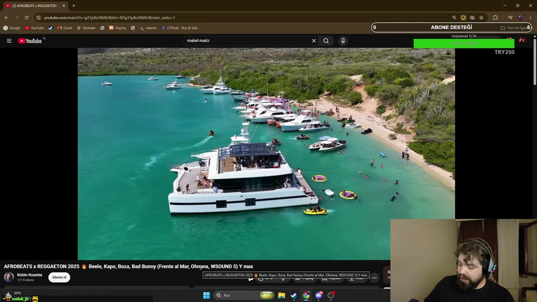537x302 pixels.
Task: Click the video player to pause
Action: pos(266,154)
